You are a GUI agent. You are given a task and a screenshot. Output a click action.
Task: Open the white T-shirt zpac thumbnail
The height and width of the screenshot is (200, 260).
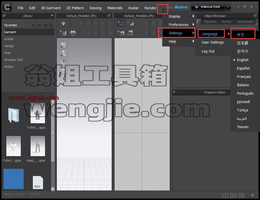pyautogui.click(x=14, y=146)
